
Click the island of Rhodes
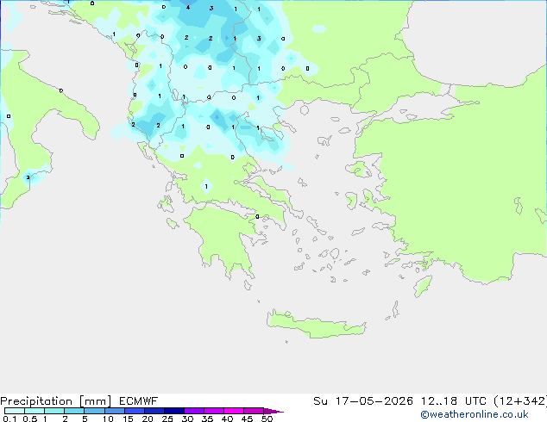click(x=423, y=286)
